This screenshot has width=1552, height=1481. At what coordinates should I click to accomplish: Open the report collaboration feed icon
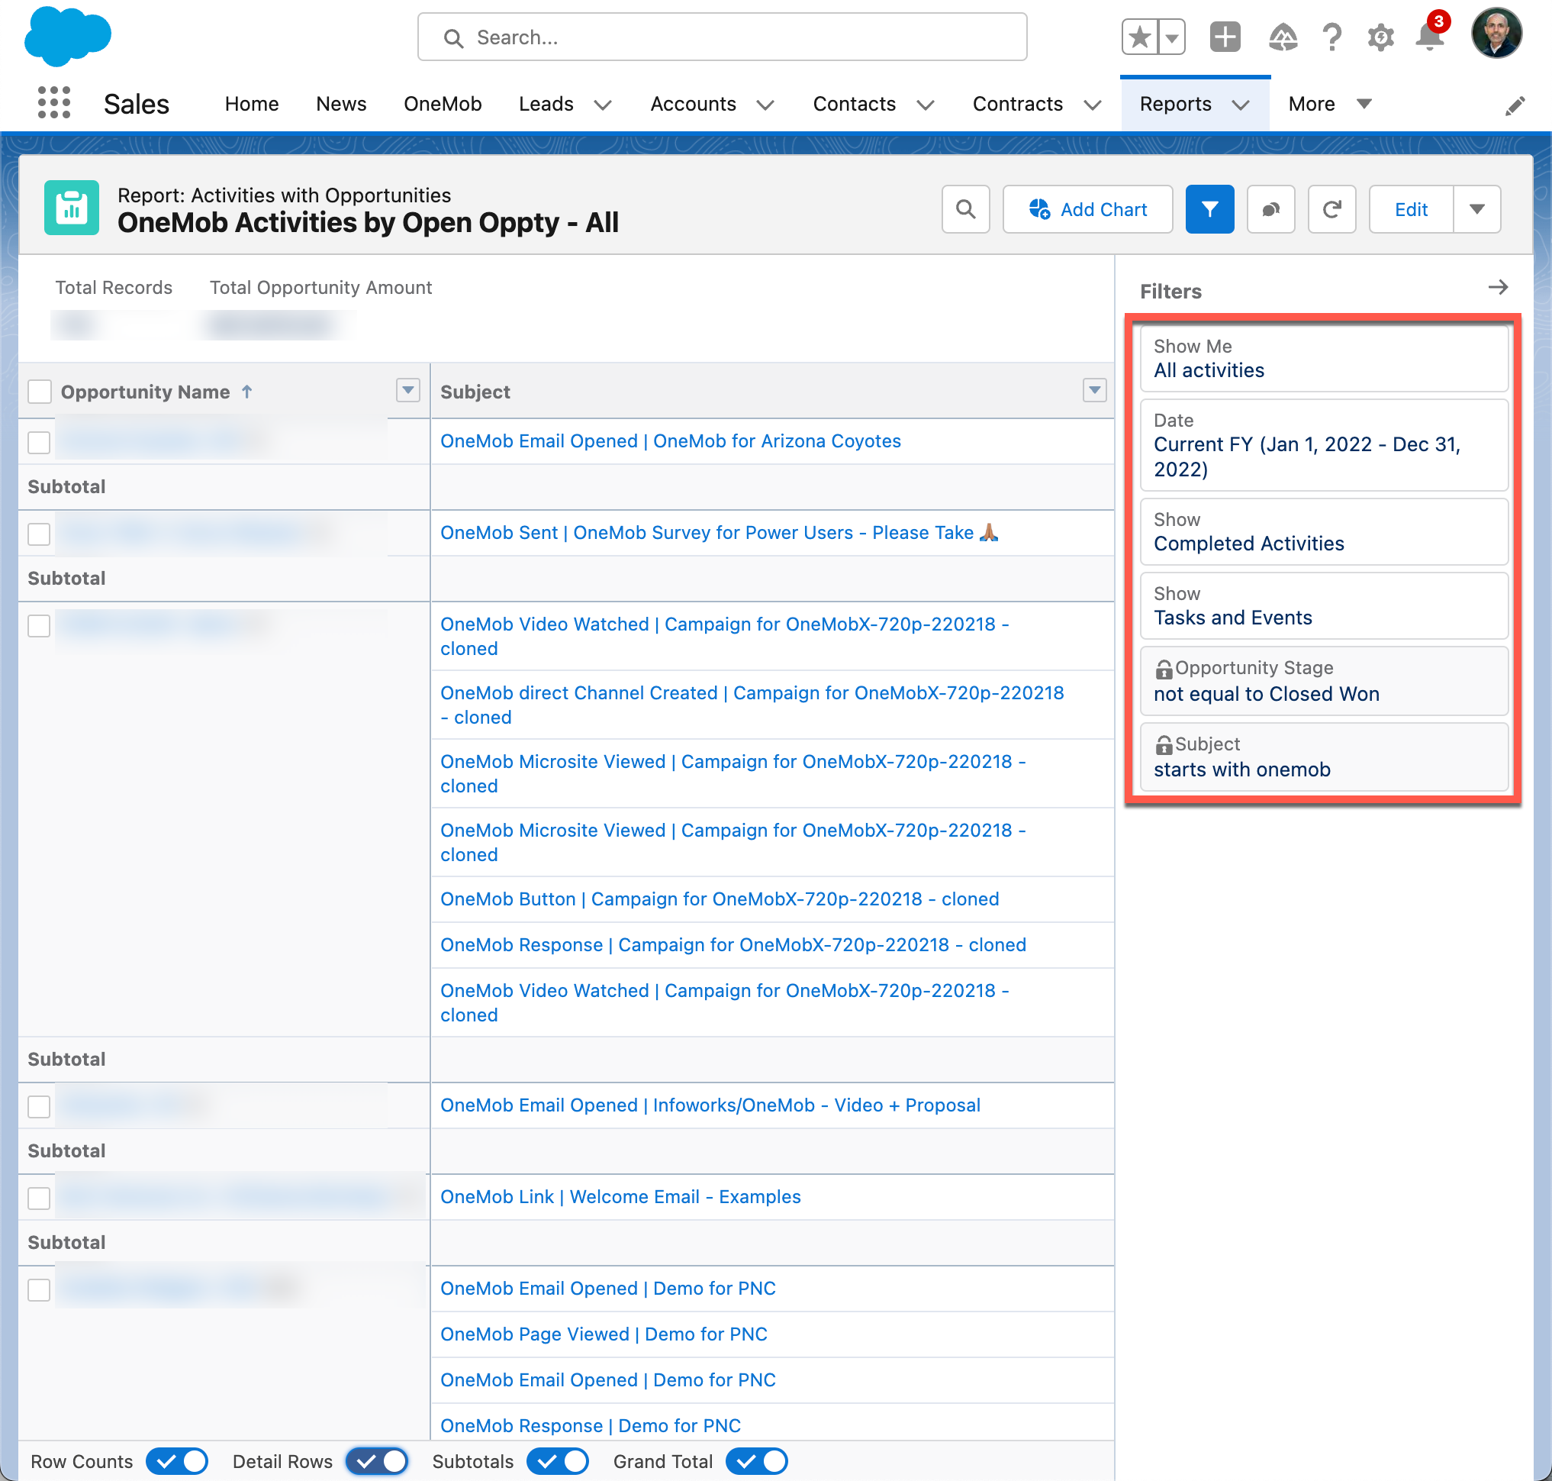click(x=1270, y=209)
